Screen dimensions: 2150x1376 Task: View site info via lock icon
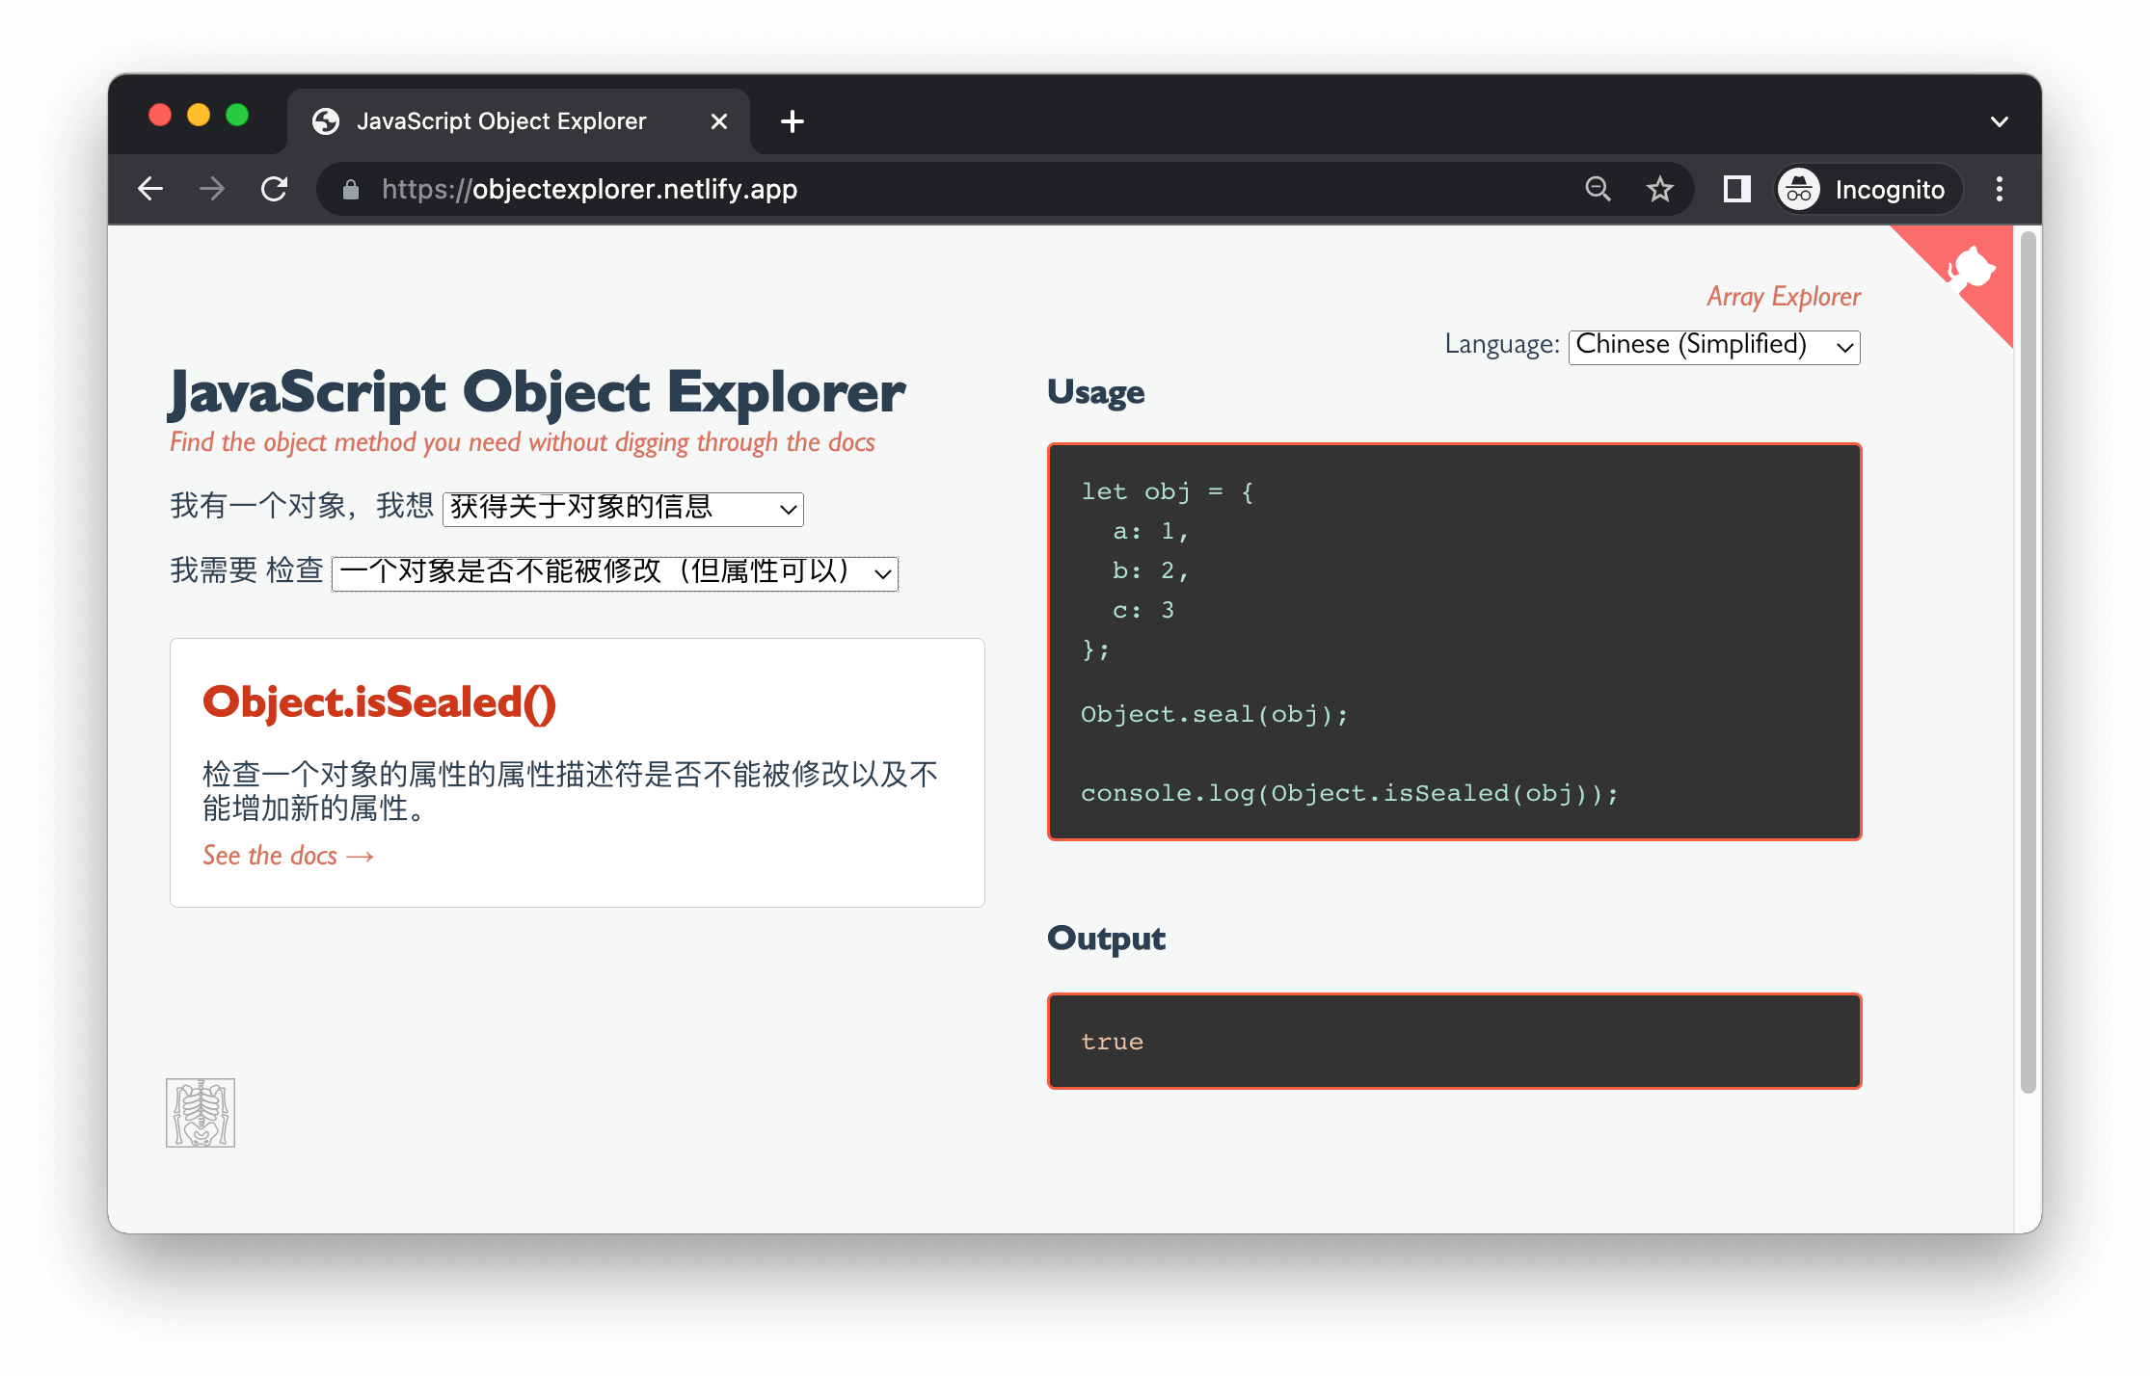click(x=351, y=190)
